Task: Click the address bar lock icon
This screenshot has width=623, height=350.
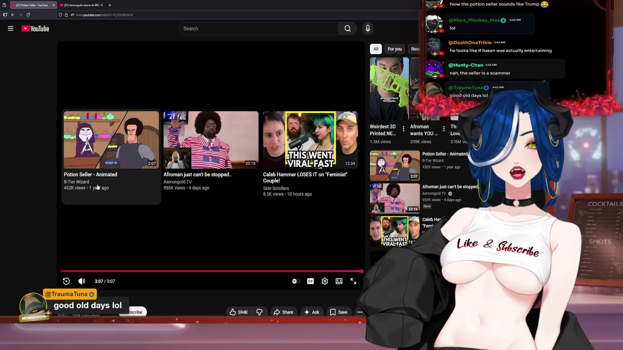Action: click(x=66, y=15)
